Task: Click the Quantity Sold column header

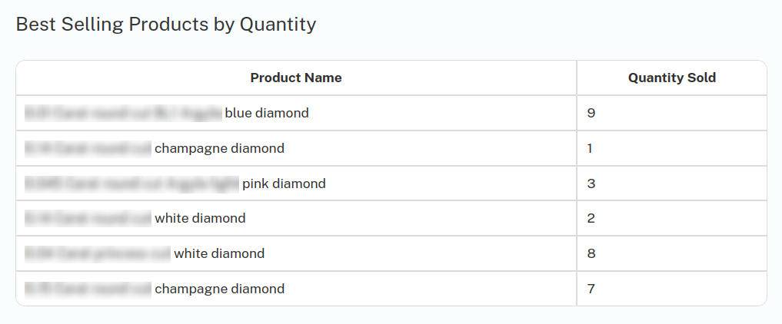Action: click(x=672, y=78)
